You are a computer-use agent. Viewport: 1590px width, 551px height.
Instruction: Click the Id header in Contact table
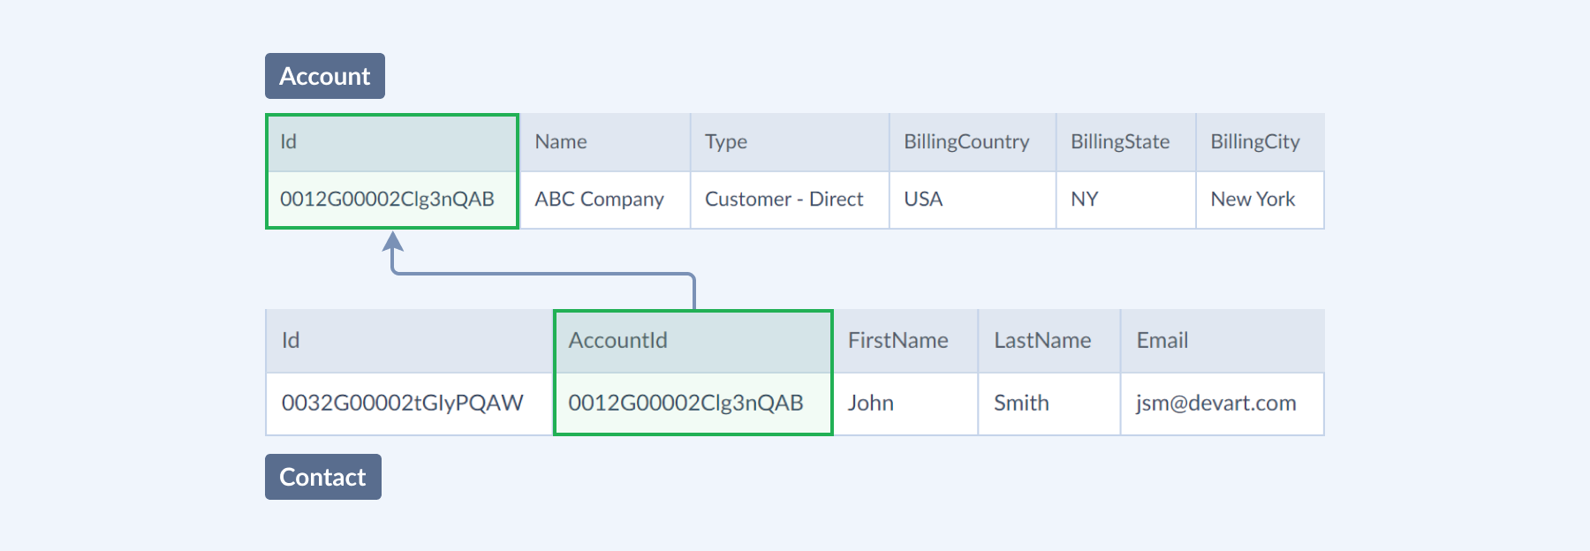click(x=409, y=341)
